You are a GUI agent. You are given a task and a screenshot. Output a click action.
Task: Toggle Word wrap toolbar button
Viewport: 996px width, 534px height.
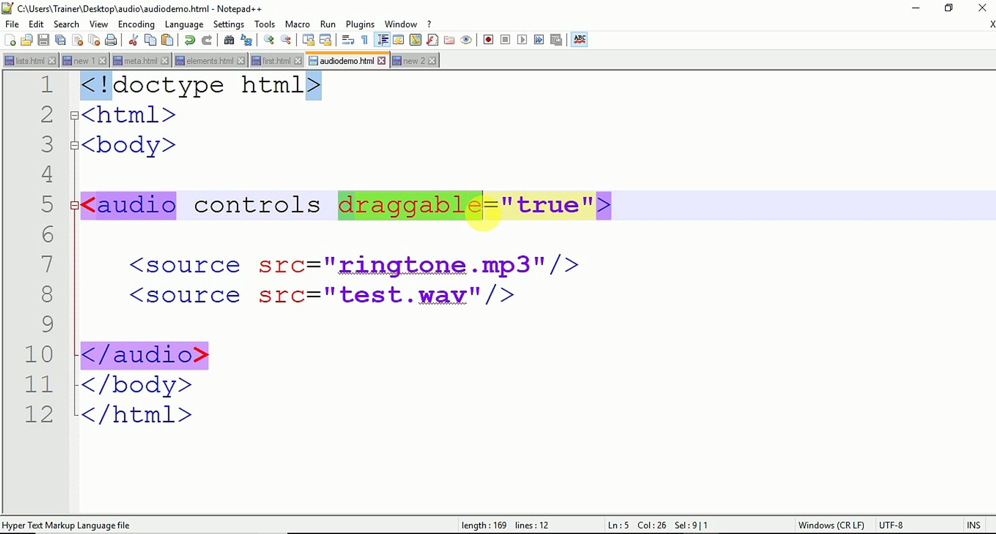click(348, 40)
